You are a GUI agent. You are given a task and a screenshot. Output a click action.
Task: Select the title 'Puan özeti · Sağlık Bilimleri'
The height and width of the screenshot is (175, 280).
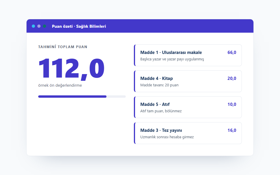tap(79, 26)
